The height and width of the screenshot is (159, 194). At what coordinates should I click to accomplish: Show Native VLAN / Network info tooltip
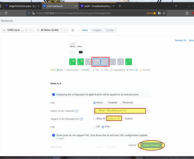point(77,111)
